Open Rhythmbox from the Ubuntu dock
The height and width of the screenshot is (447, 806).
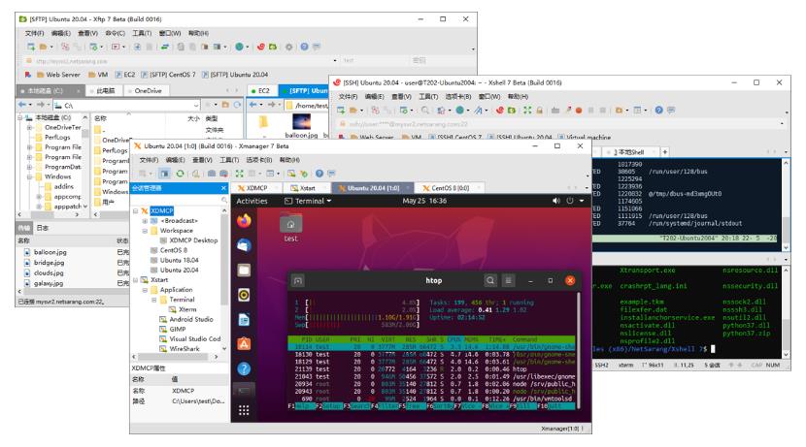244,295
